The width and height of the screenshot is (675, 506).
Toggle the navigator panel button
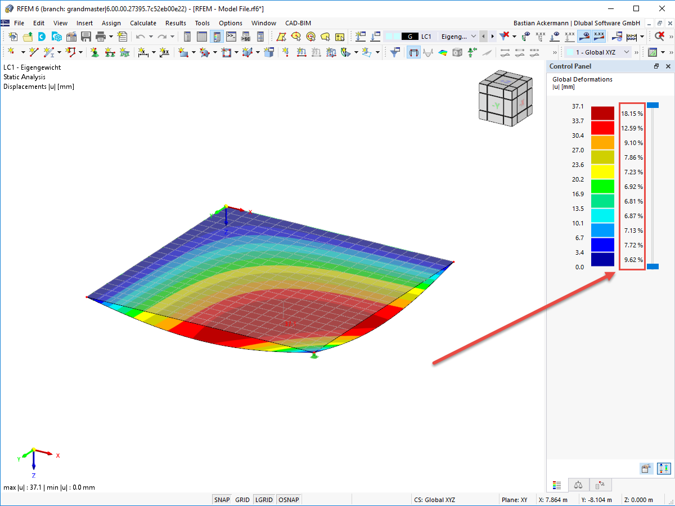(187, 37)
